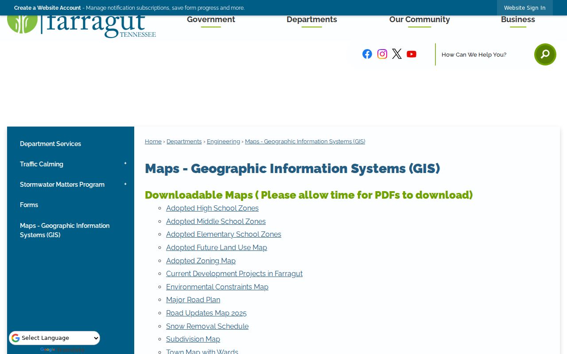Image resolution: width=567 pixels, height=354 pixels.
Task: Open Adopted Zoning Map link
Action: (x=201, y=261)
